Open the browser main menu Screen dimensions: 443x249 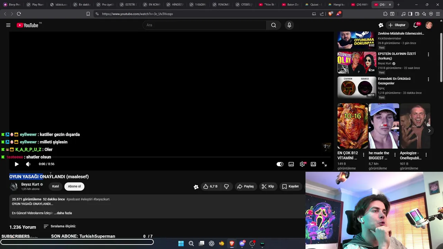click(438, 14)
